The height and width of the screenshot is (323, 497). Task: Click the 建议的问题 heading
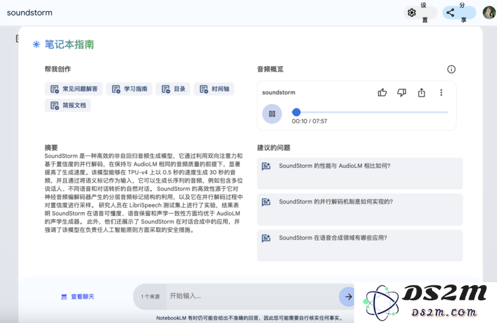pyautogui.click(x=274, y=148)
